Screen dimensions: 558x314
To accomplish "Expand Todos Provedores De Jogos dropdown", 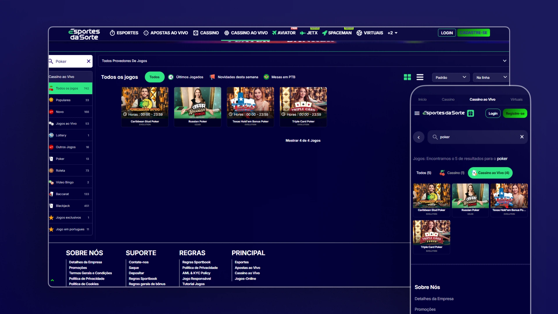I will [x=303, y=61].
